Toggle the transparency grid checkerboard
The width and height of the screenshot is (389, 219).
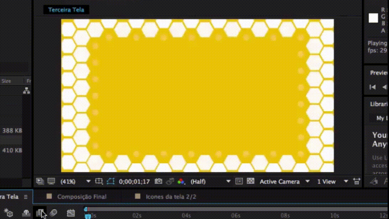pos(251,181)
